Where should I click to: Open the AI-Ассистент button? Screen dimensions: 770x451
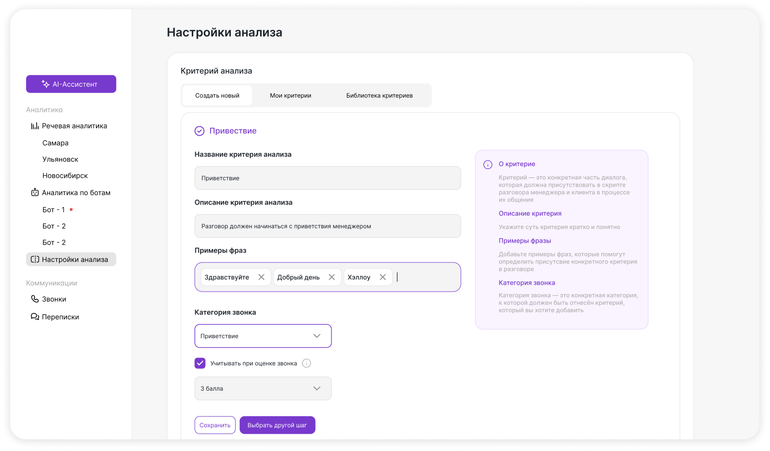tap(71, 84)
